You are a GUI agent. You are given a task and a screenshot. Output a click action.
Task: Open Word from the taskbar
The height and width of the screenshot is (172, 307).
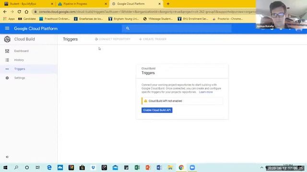tap(159, 168)
